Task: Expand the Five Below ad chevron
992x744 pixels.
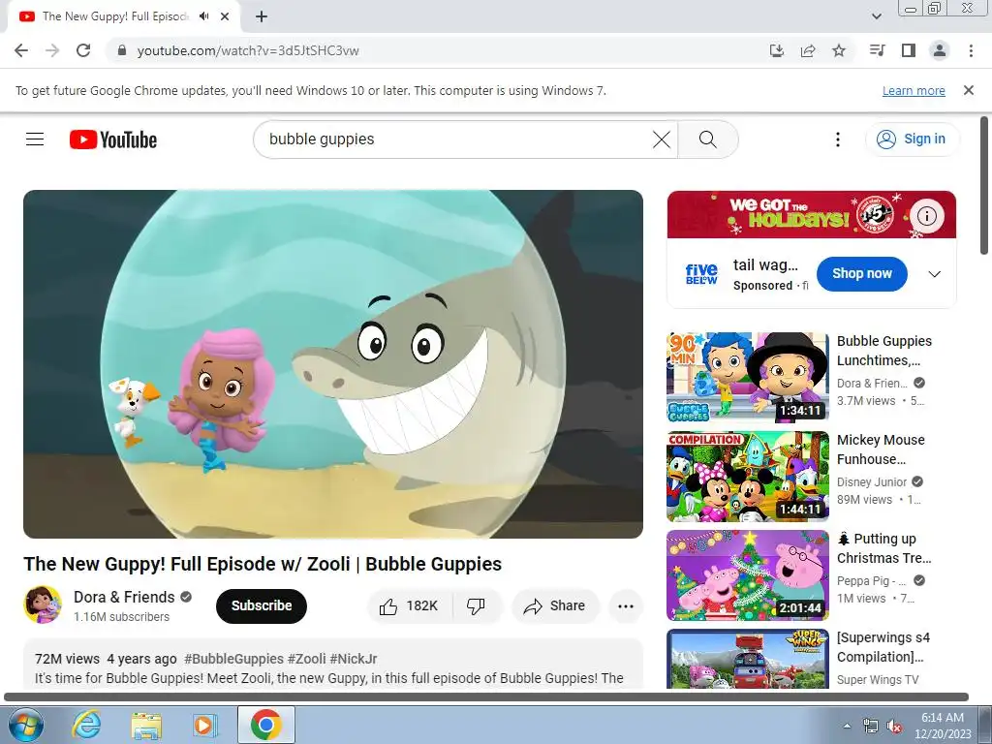Action: coord(935,274)
